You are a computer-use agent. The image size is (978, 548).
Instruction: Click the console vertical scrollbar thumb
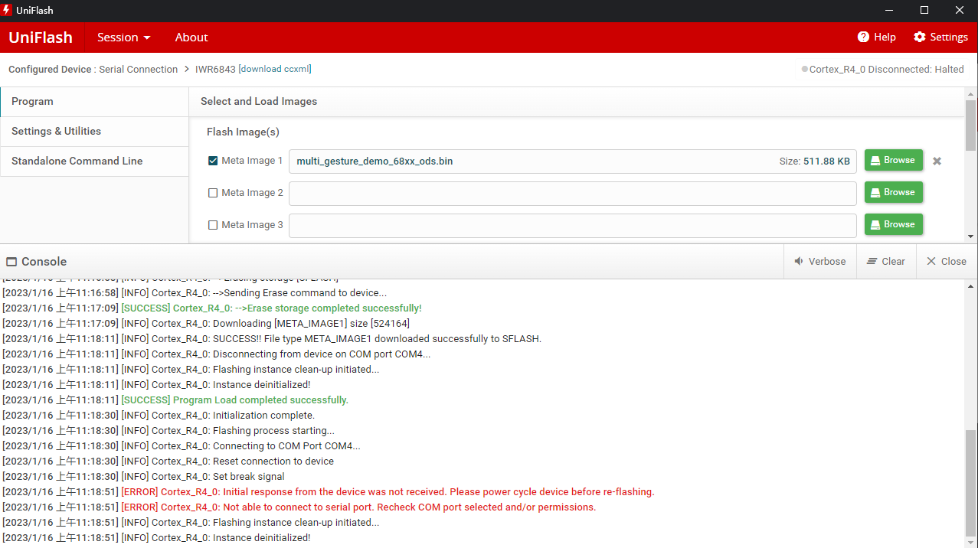coord(971,482)
